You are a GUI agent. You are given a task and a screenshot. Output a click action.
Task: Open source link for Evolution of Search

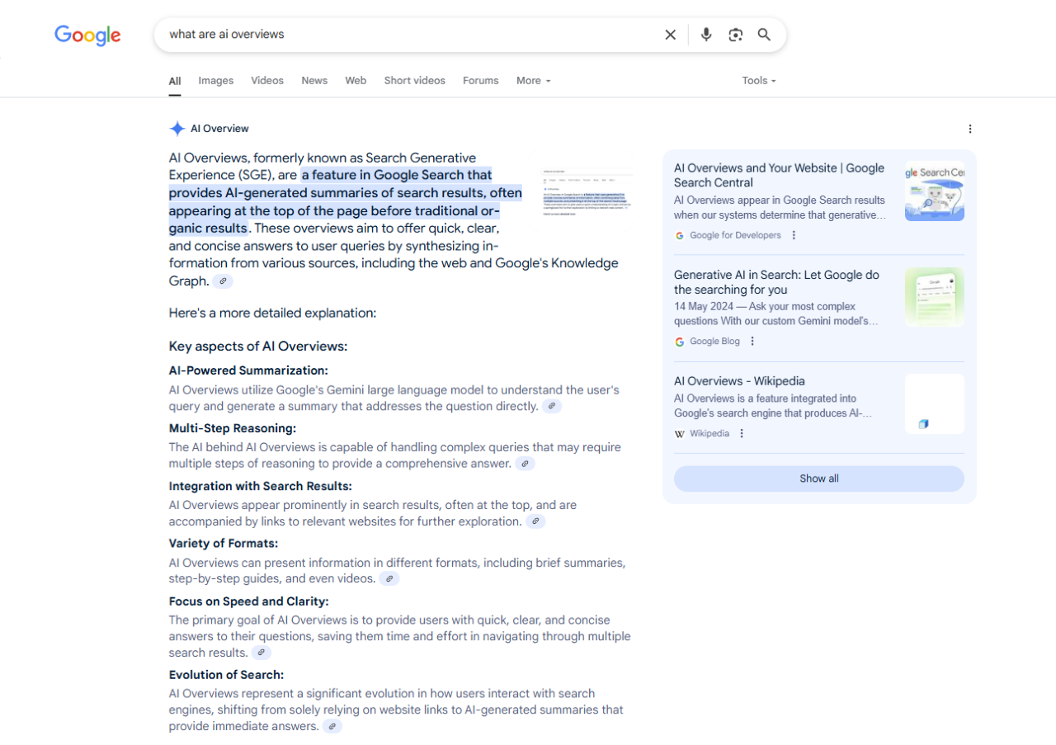332,727
